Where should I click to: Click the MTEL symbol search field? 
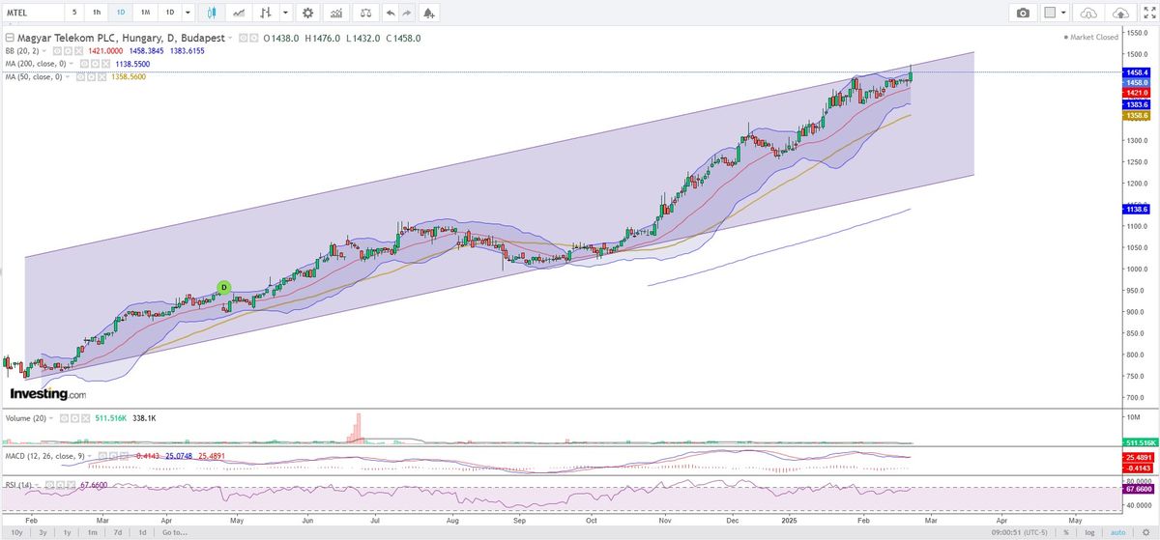(32, 13)
